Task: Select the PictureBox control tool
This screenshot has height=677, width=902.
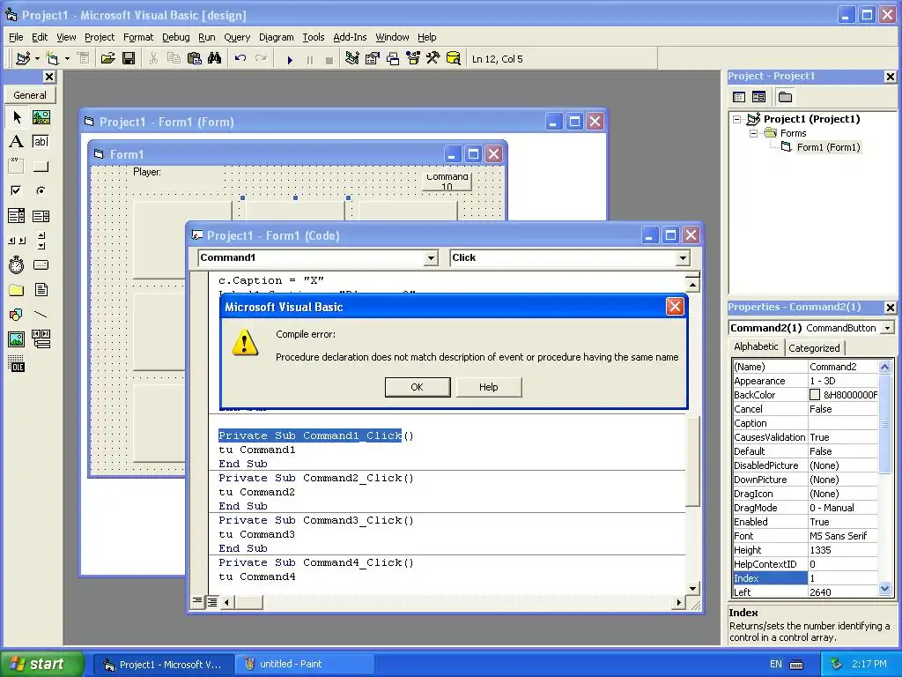Action: [41, 117]
